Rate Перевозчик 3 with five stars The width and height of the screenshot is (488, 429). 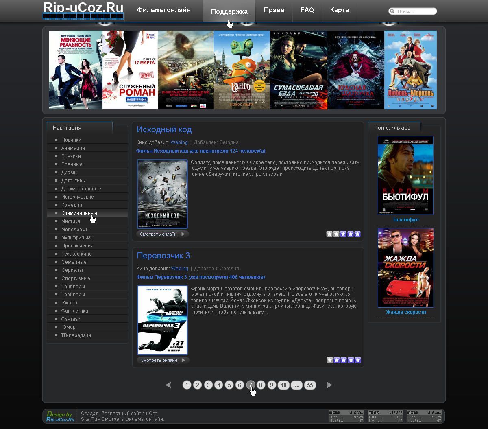click(358, 360)
